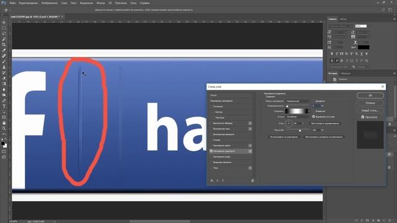Open the gradient style dropdown set to Линейная

pyautogui.click(x=298, y=116)
